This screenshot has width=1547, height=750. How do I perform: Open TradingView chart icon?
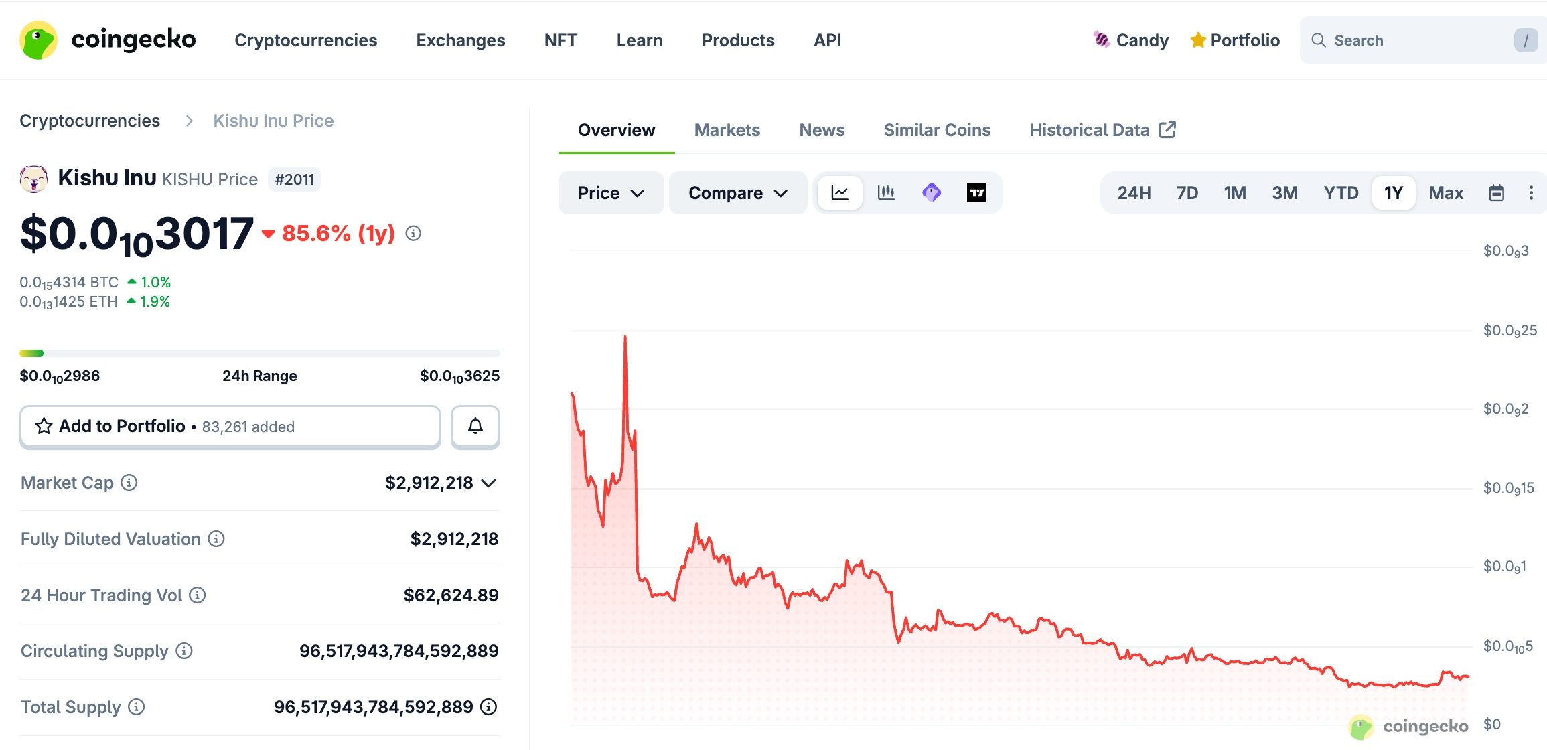976,193
